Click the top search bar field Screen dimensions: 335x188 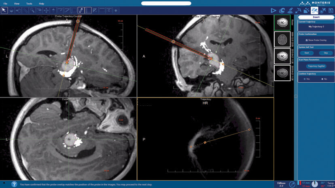(166, 3)
